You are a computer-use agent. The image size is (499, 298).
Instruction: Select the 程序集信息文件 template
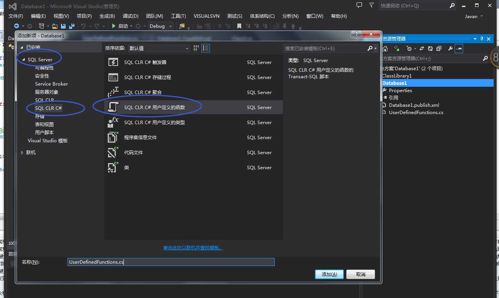(x=193, y=138)
